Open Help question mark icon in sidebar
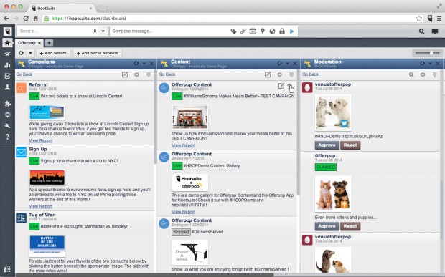The height and width of the screenshot is (277, 445). (7, 137)
